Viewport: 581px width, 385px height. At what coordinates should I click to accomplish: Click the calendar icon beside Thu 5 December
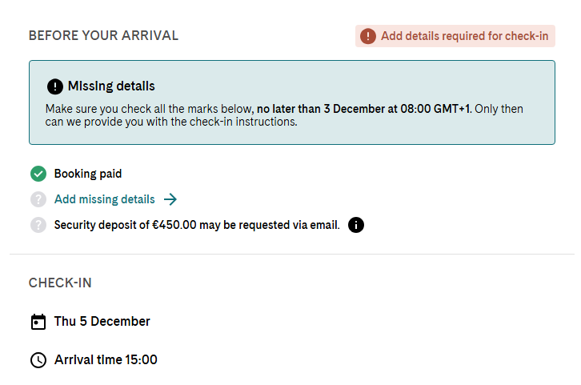[x=38, y=322]
